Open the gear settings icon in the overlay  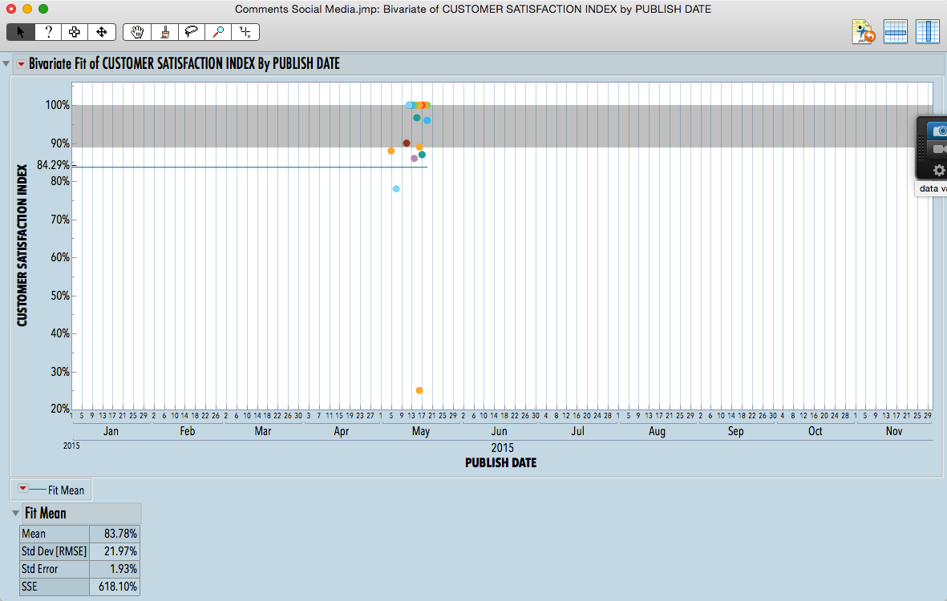[x=937, y=170]
